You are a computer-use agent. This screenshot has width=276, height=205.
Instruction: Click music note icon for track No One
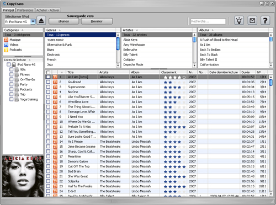pos(55,92)
